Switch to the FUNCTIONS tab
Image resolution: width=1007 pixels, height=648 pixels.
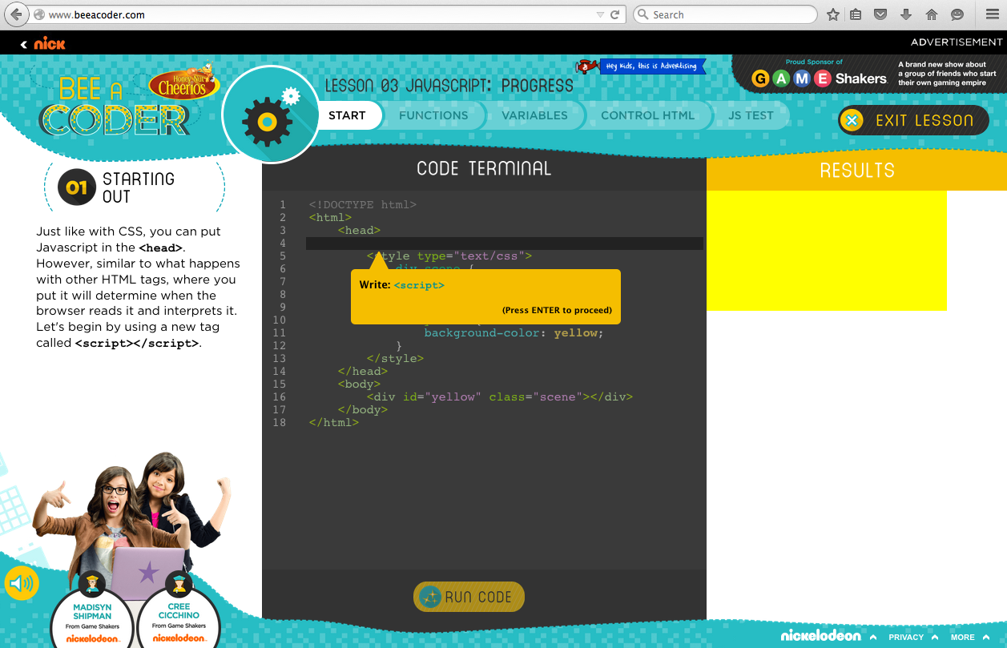(433, 115)
